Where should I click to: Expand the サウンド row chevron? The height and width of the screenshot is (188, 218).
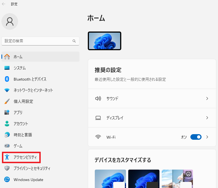click(x=207, y=98)
